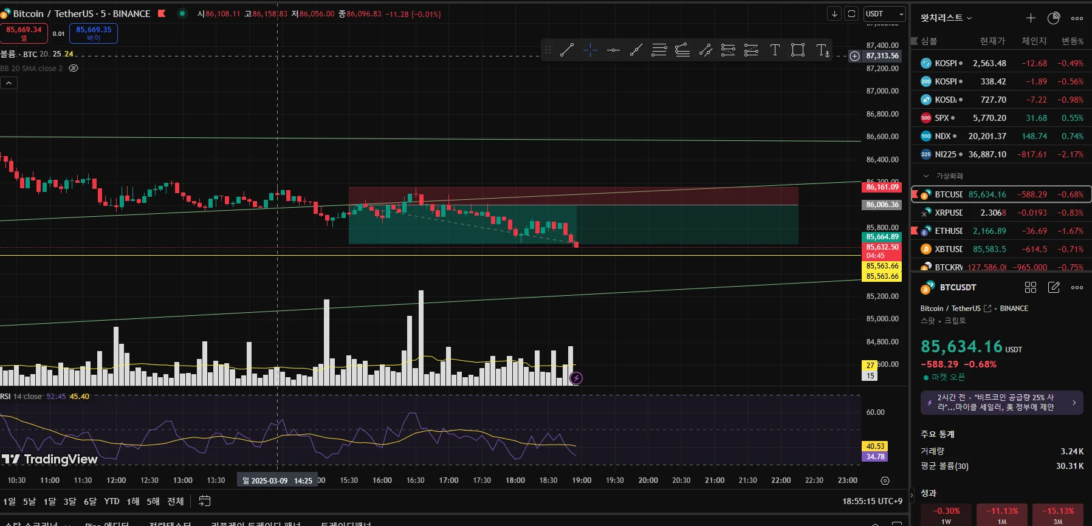The width and height of the screenshot is (1092, 526).
Task: Collapse the right sidebar panel handle
Action: tap(912, 495)
